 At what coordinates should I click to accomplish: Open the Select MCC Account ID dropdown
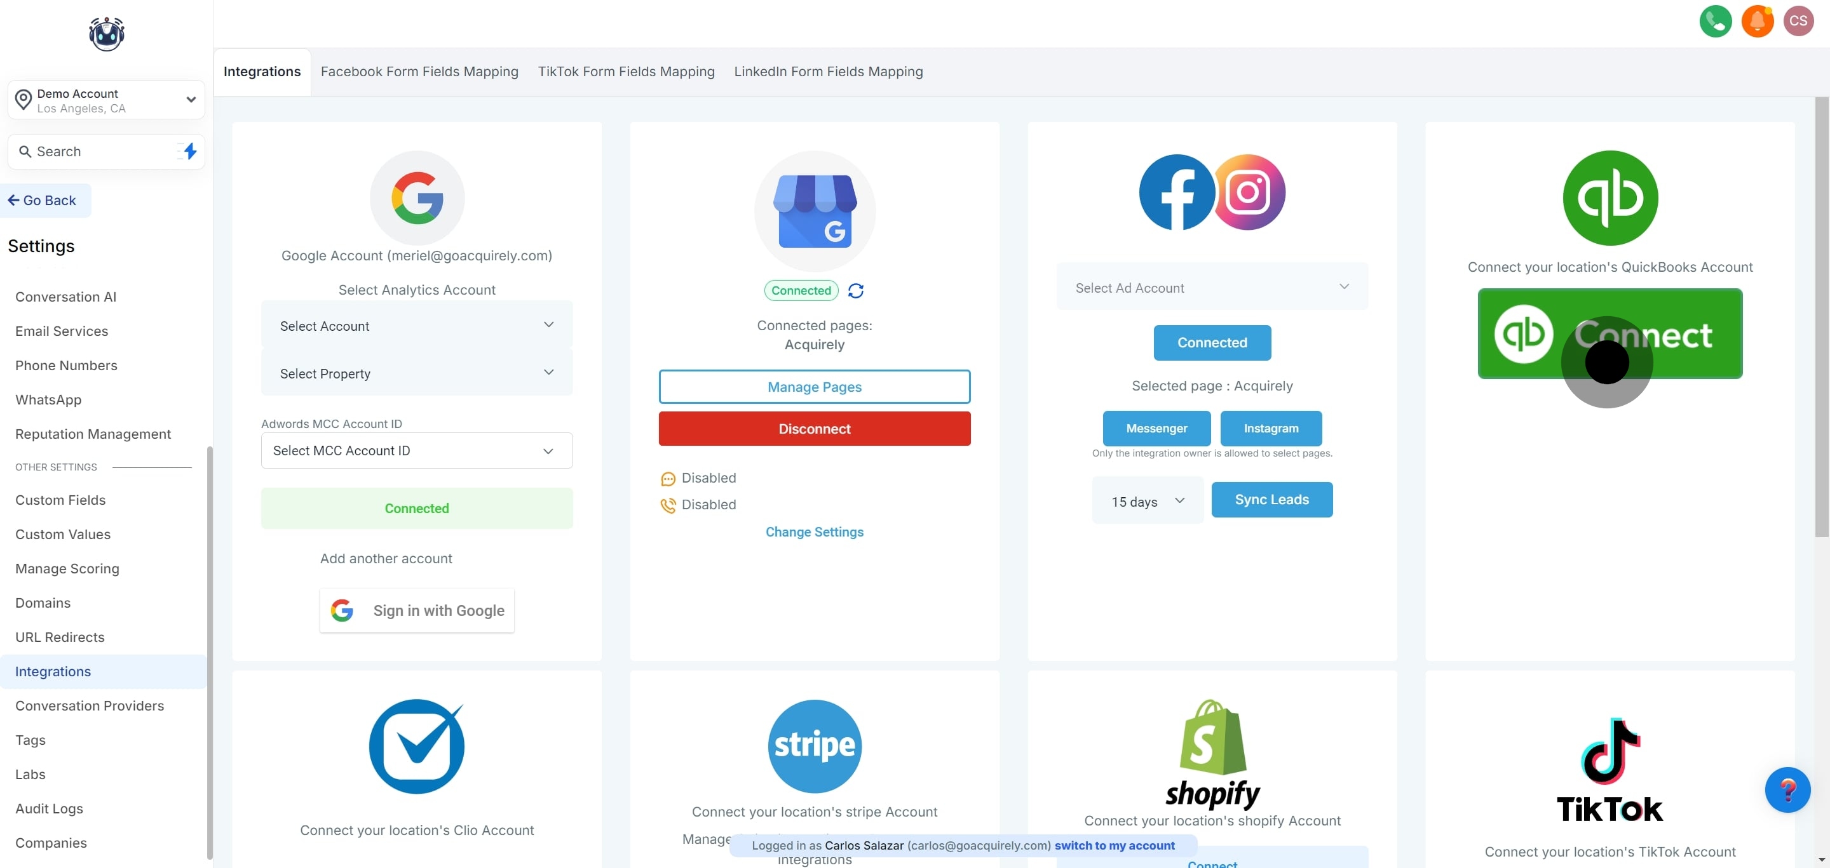click(416, 451)
